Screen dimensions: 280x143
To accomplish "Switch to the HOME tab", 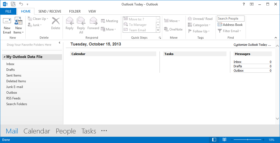I will tap(26, 11).
